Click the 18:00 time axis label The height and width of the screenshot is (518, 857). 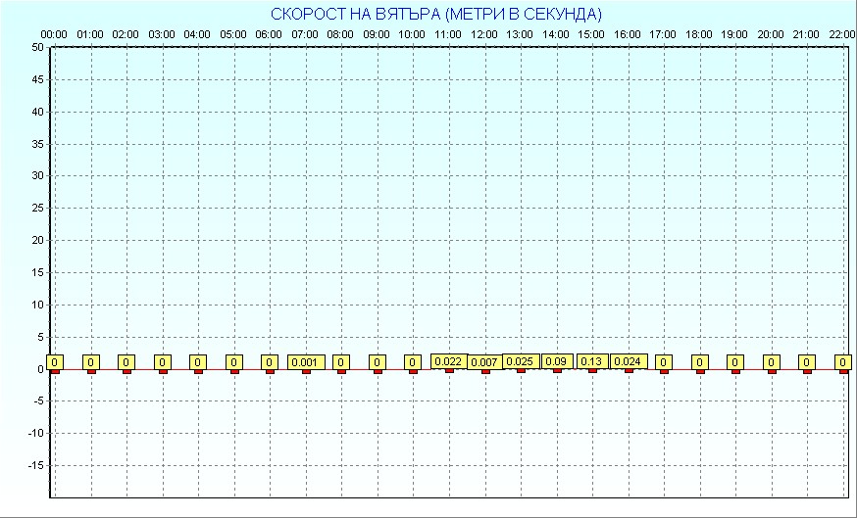[x=698, y=34]
